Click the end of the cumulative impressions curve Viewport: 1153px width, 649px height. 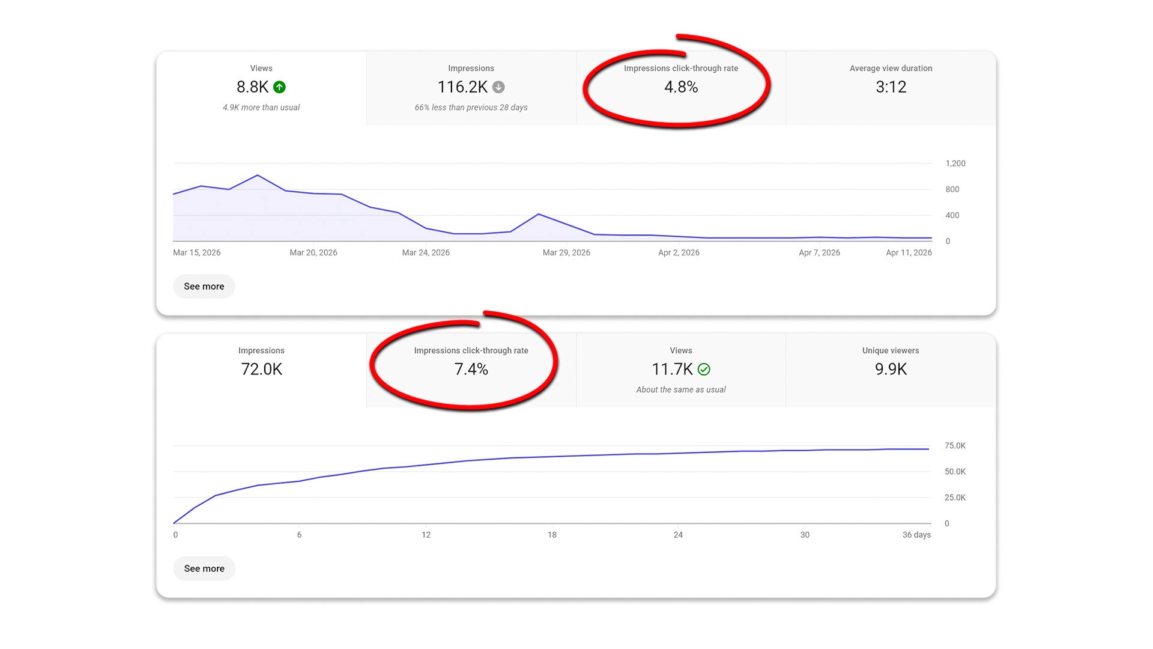point(928,449)
